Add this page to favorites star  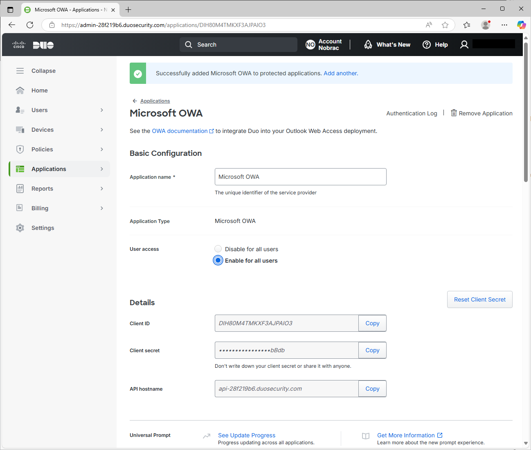click(x=445, y=25)
